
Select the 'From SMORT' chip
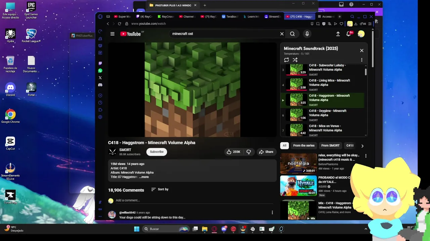[330, 146]
